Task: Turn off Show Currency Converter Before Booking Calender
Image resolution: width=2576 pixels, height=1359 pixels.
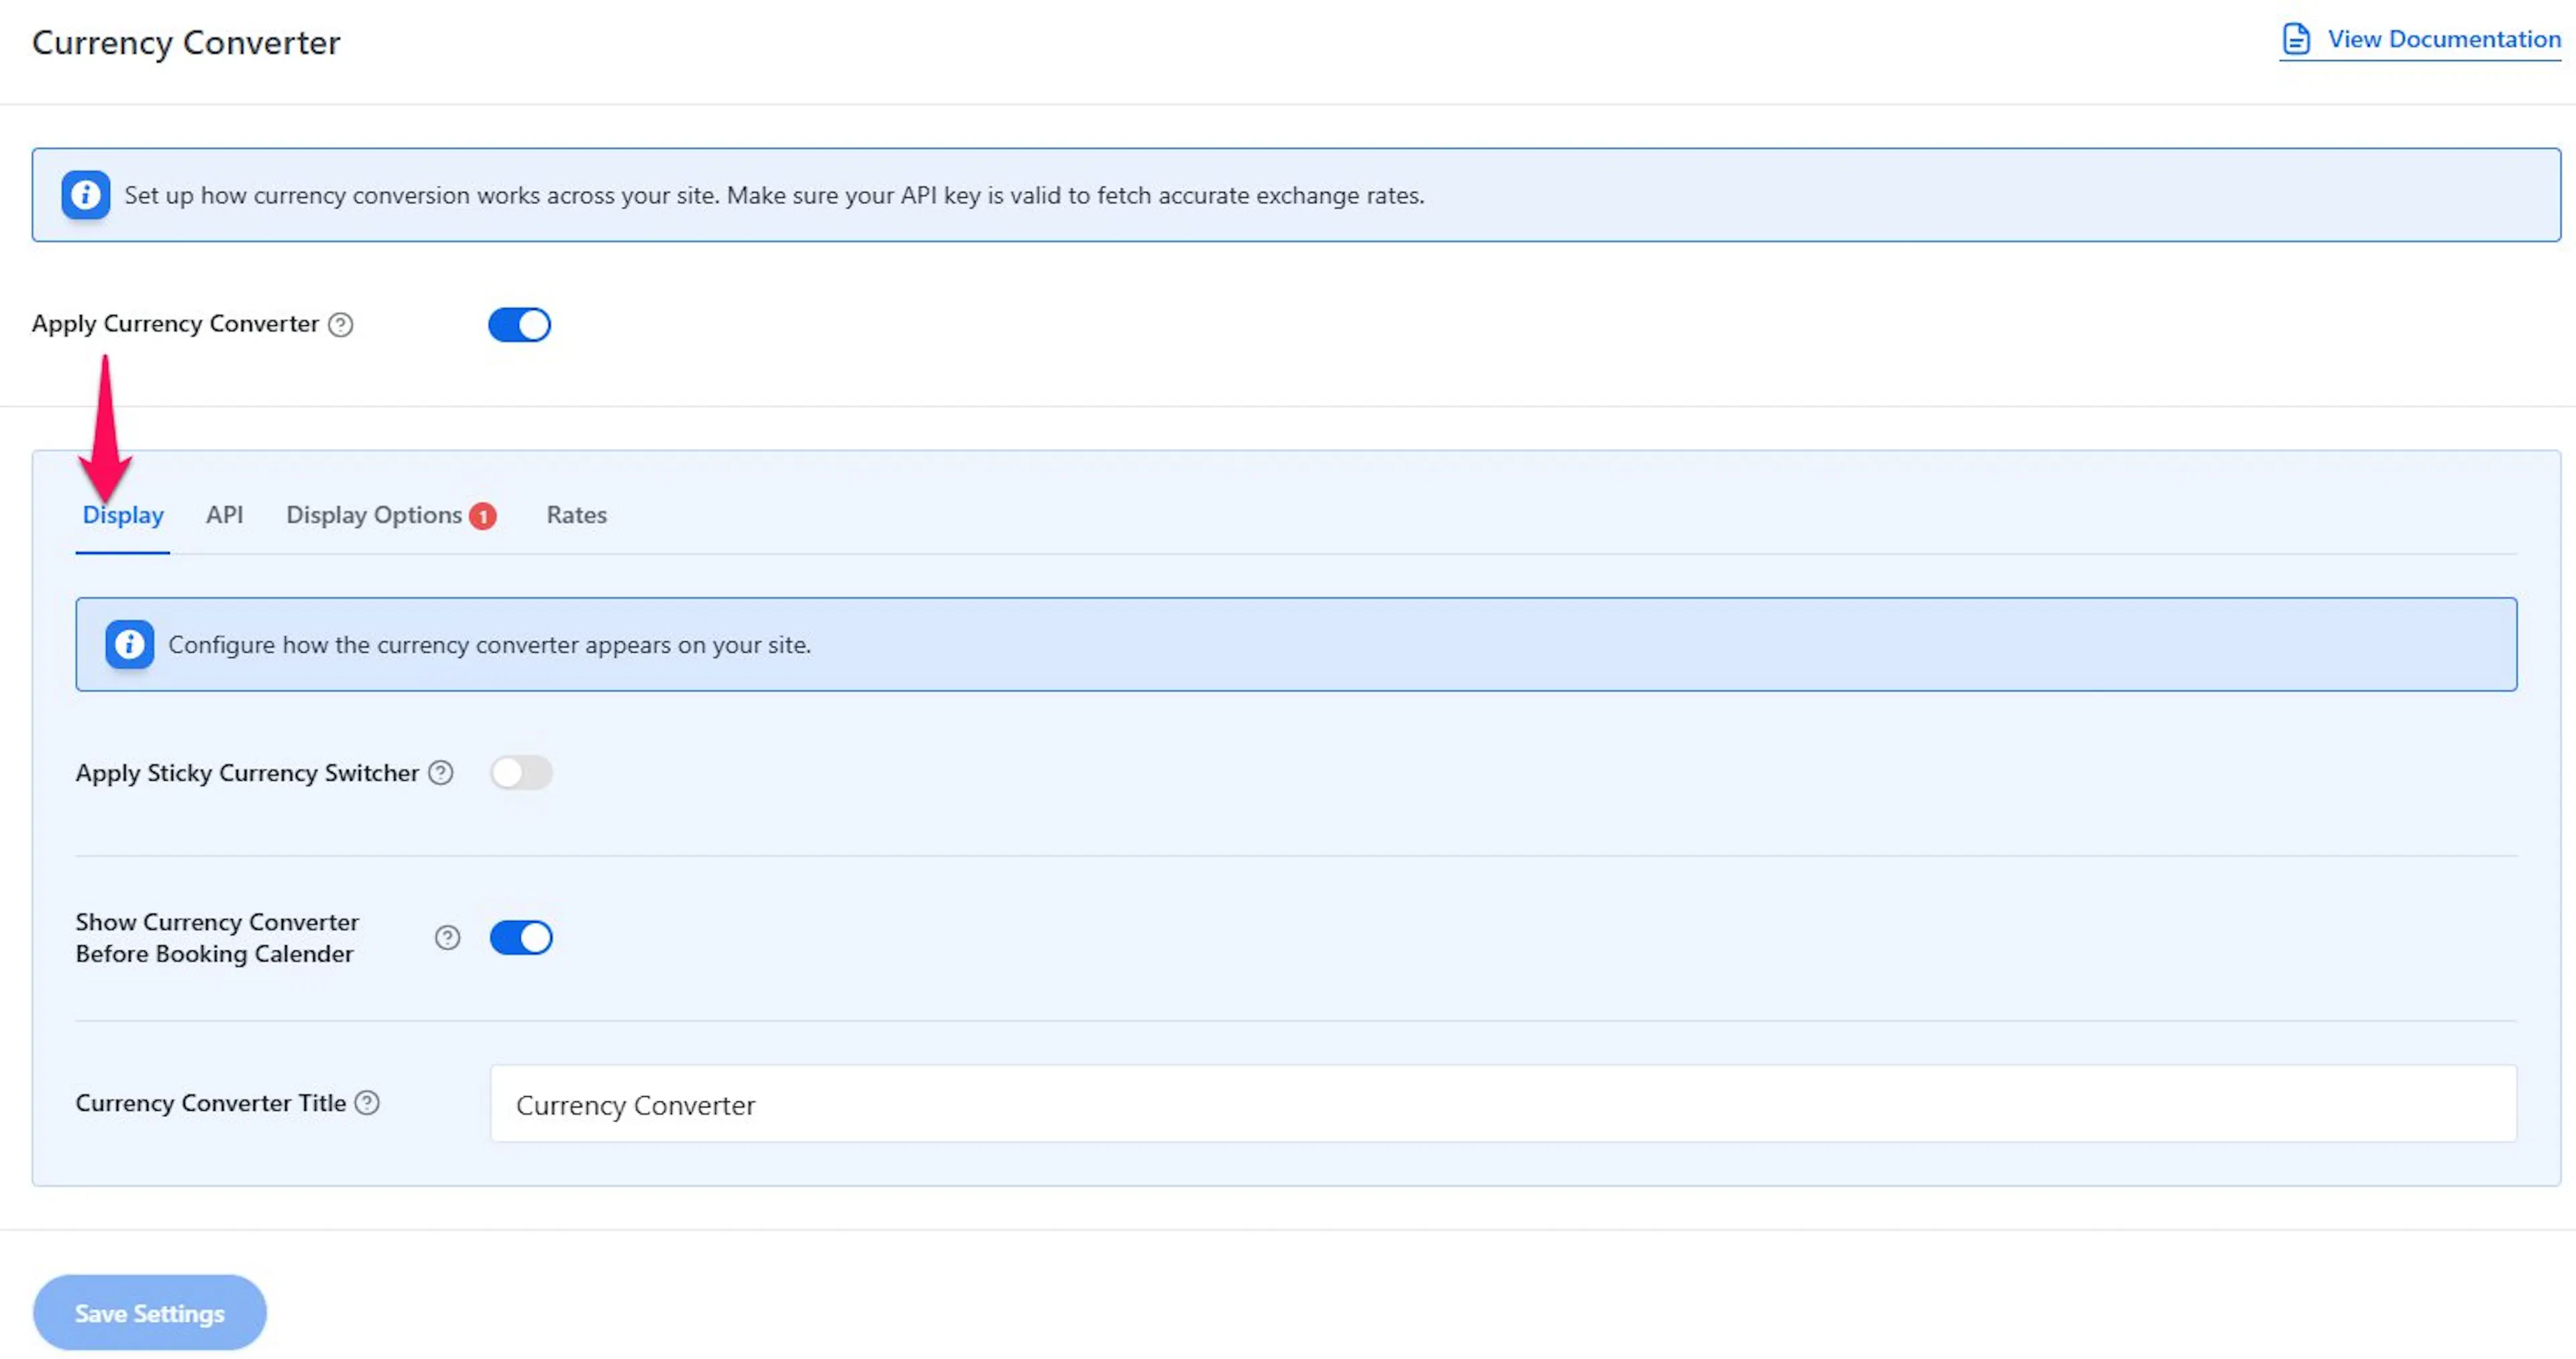Action: [x=521, y=937]
